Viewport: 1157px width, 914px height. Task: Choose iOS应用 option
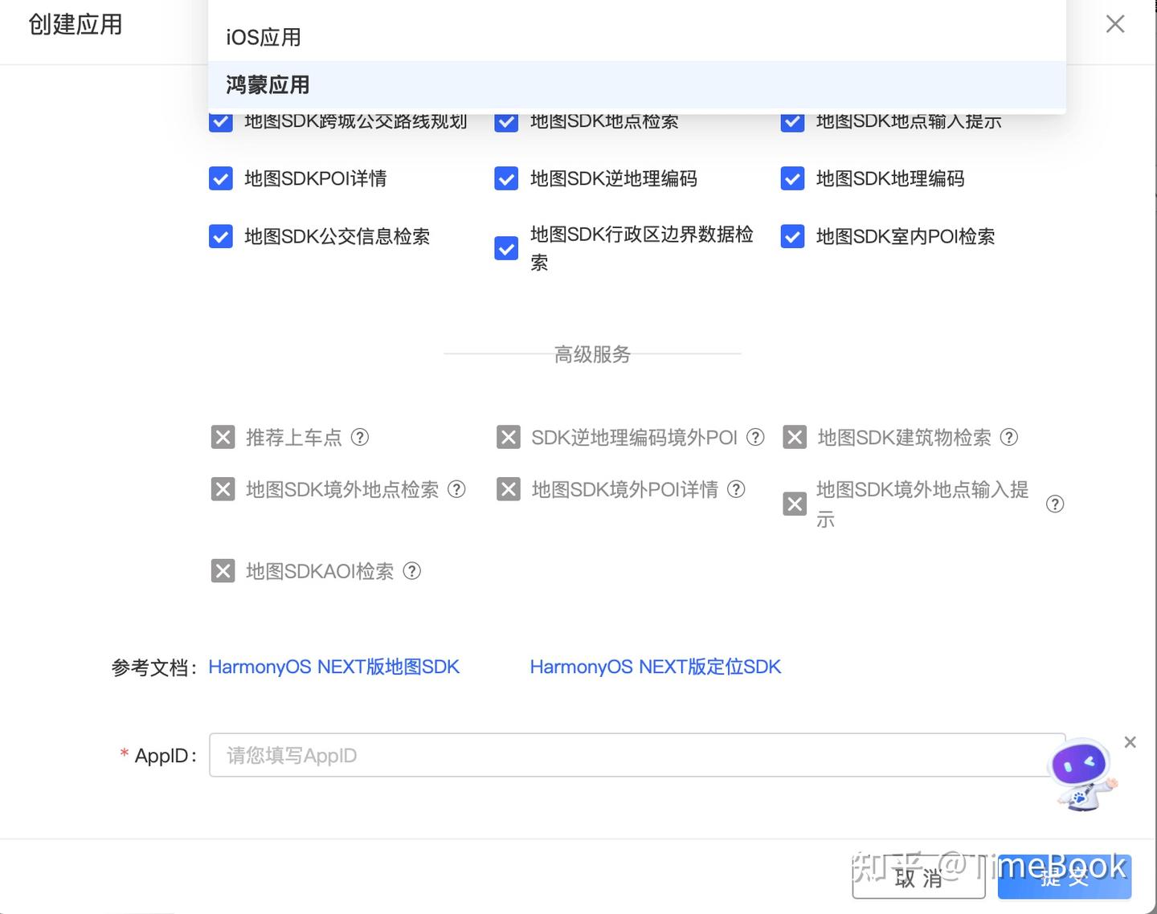263,36
